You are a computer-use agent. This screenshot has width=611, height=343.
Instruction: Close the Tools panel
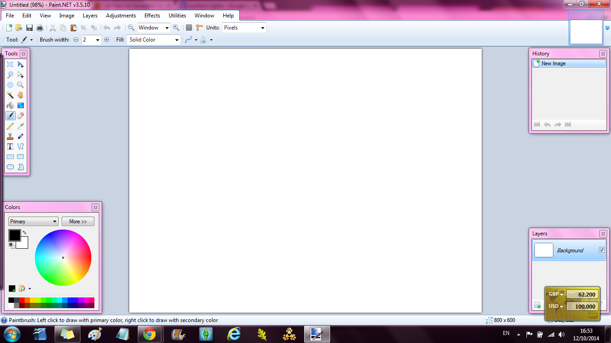(x=24, y=54)
